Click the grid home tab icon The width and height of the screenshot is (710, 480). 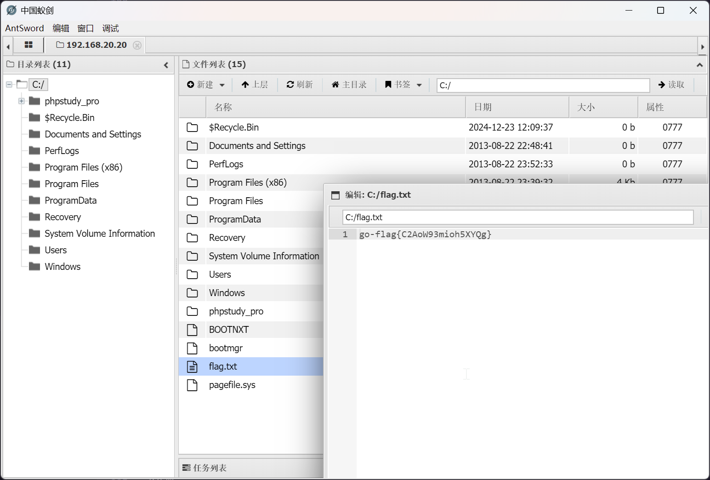pyautogui.click(x=28, y=45)
